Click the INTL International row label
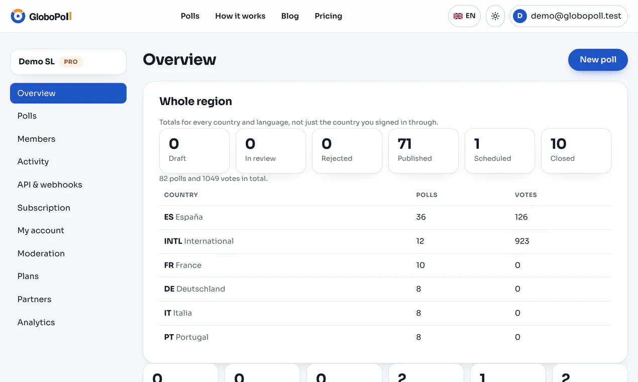 tap(199, 241)
